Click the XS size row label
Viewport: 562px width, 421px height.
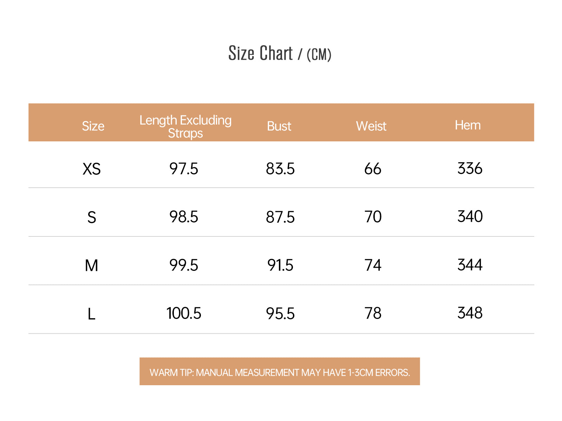click(92, 169)
